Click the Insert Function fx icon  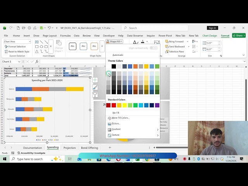37,62
